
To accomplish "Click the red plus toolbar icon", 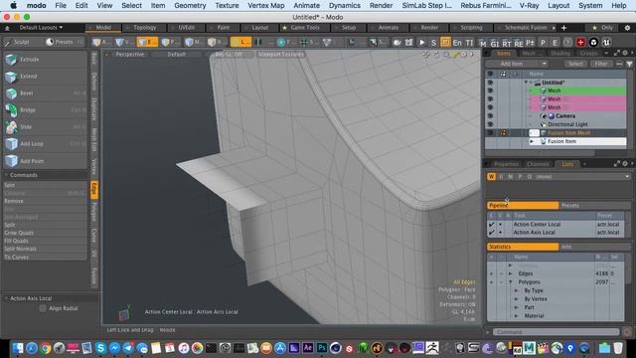I will (x=580, y=42).
